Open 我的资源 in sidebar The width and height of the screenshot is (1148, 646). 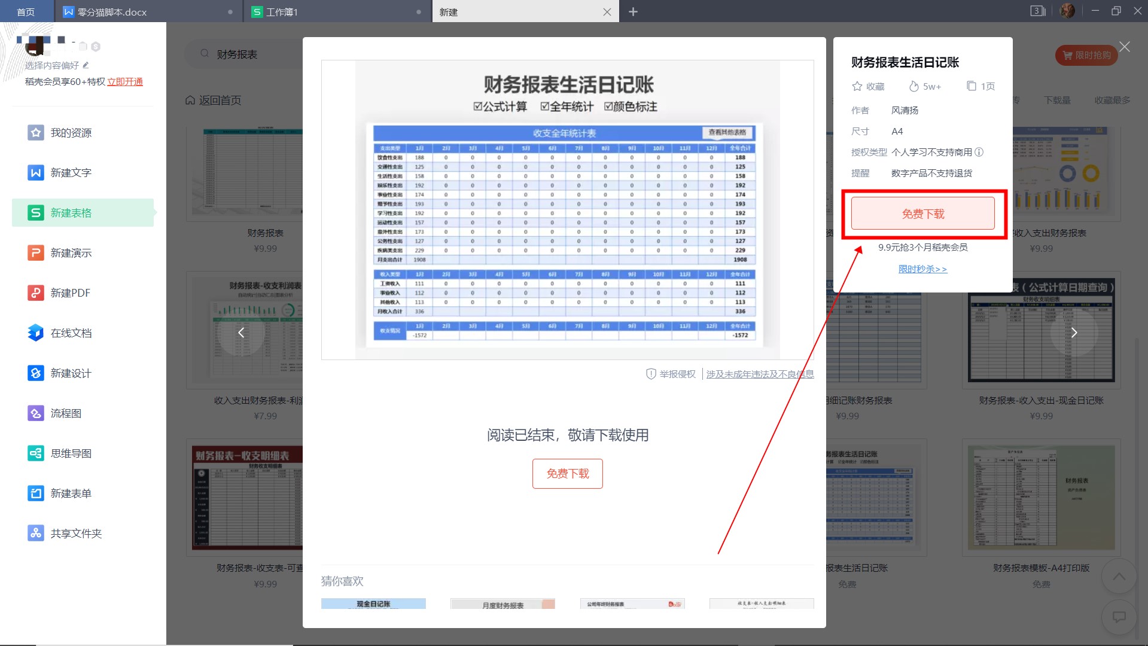(x=71, y=133)
